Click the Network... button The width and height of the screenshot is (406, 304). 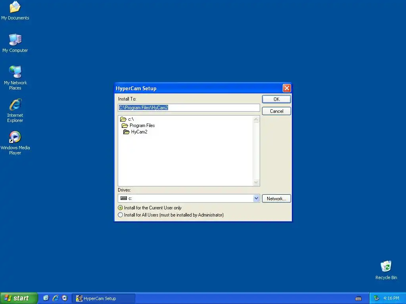[276, 199]
